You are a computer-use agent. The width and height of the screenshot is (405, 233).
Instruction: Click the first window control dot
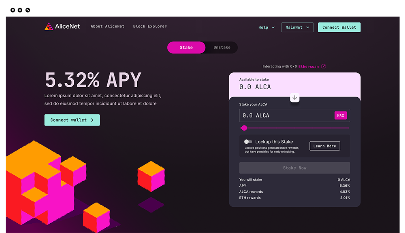pos(13,10)
